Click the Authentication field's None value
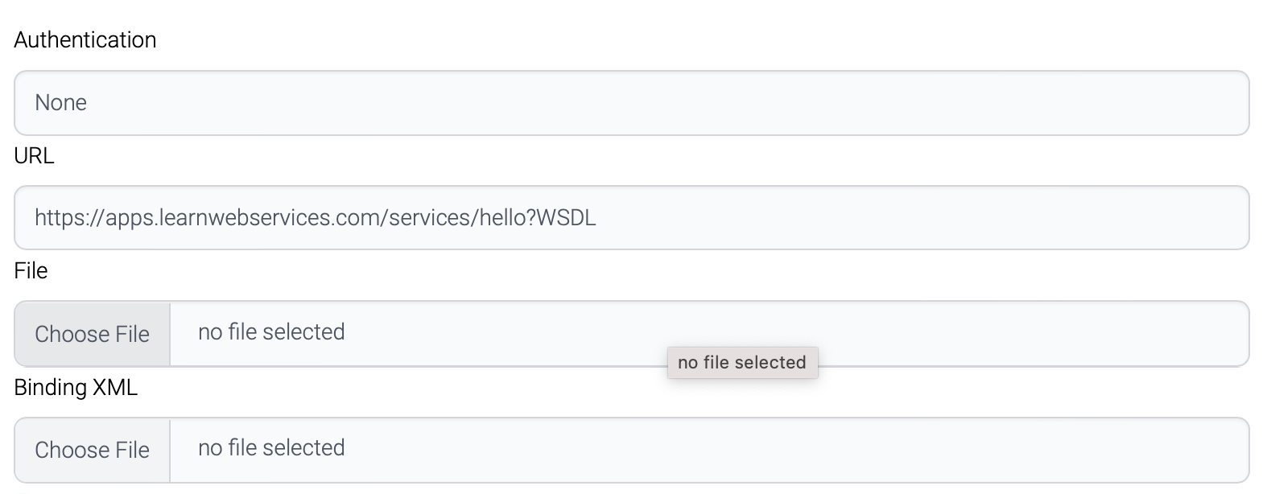This screenshot has height=494, width=1267. click(x=60, y=102)
